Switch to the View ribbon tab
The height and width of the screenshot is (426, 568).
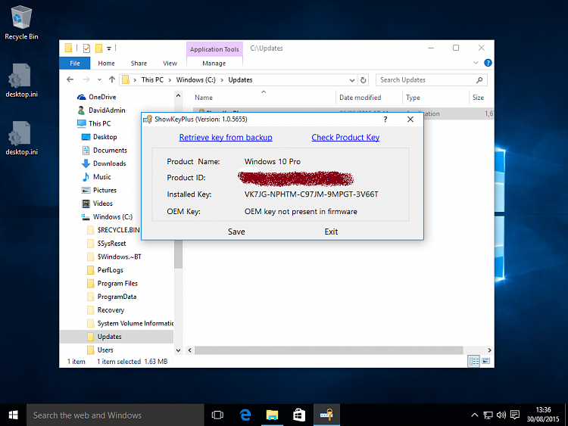coord(170,64)
